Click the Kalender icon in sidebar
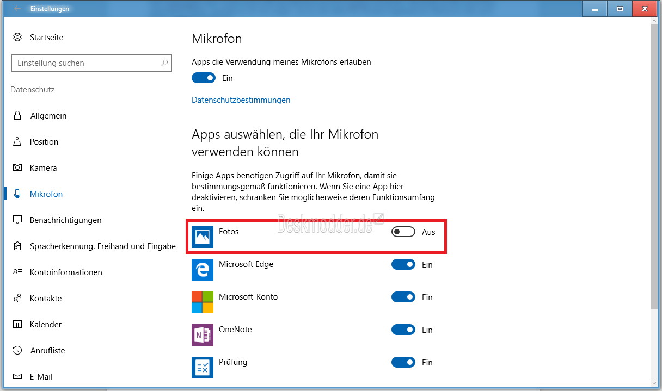Viewport: 662px width, 391px height. (x=17, y=324)
